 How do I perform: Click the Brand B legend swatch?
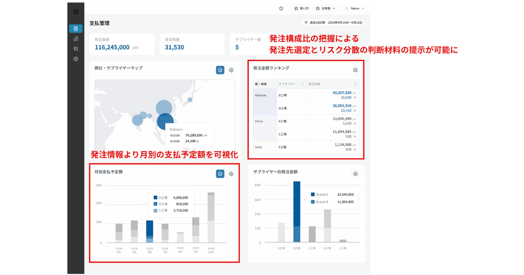pos(313,202)
